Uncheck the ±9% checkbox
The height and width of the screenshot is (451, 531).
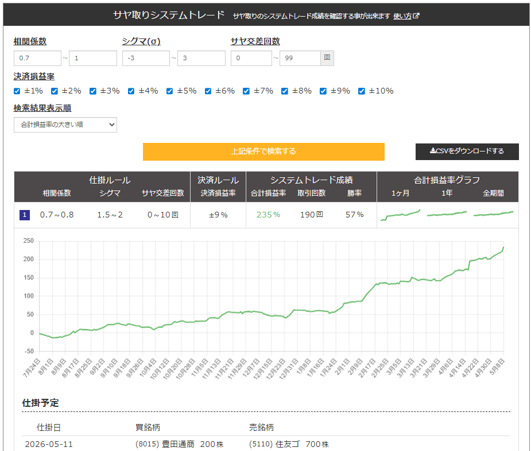[323, 91]
